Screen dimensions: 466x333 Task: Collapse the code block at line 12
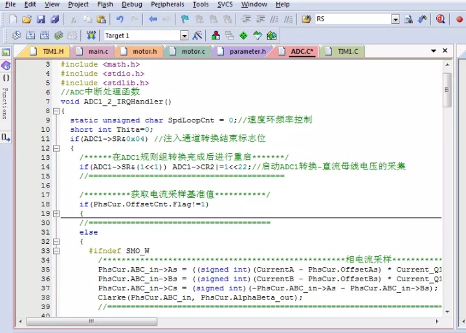point(56,148)
